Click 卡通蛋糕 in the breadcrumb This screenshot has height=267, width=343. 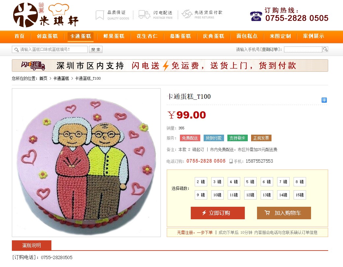point(61,78)
